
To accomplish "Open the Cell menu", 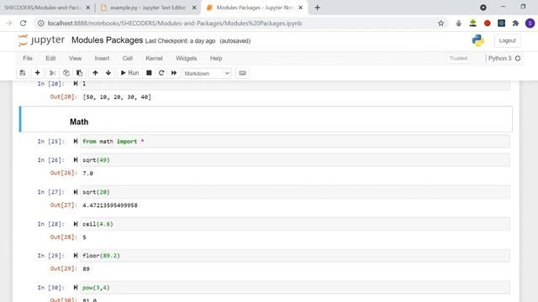I will coord(127,58).
